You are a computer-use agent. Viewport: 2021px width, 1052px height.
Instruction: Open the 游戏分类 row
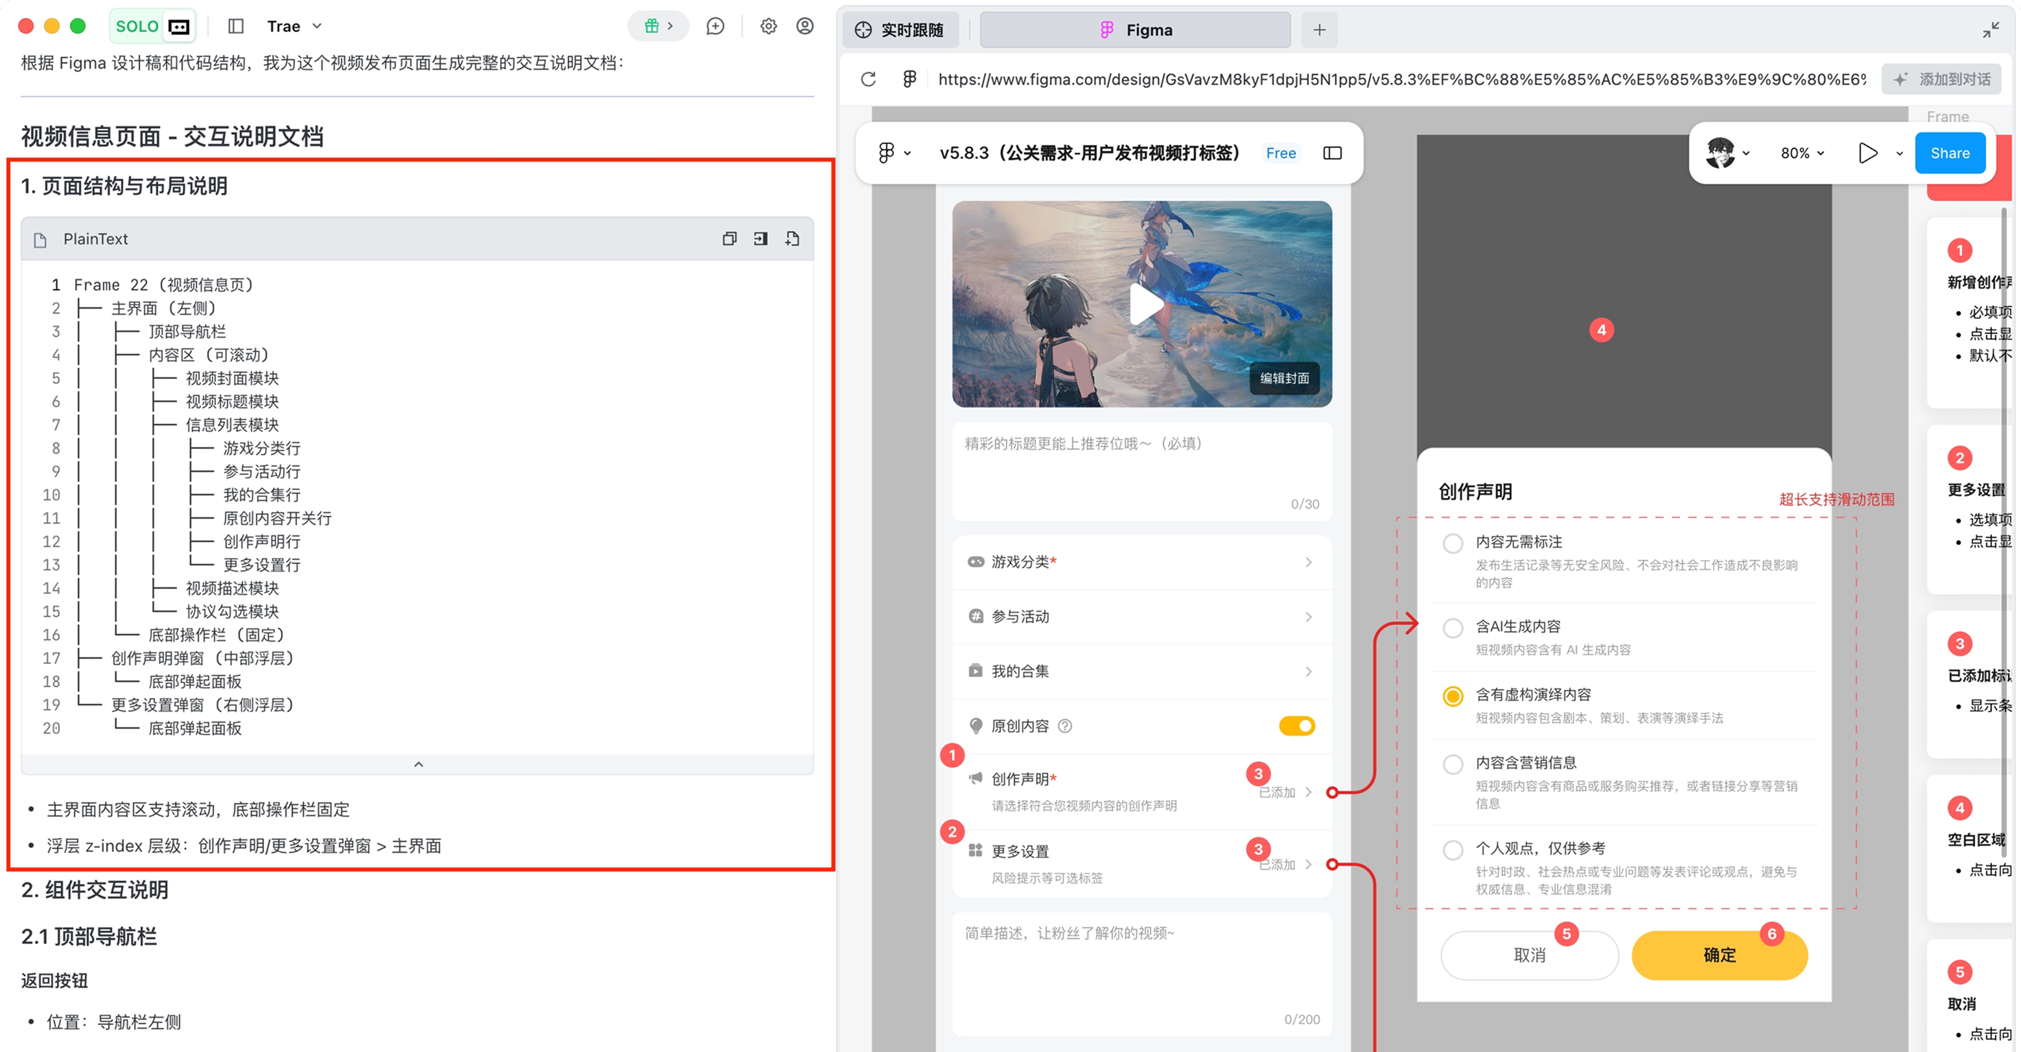tap(1141, 562)
